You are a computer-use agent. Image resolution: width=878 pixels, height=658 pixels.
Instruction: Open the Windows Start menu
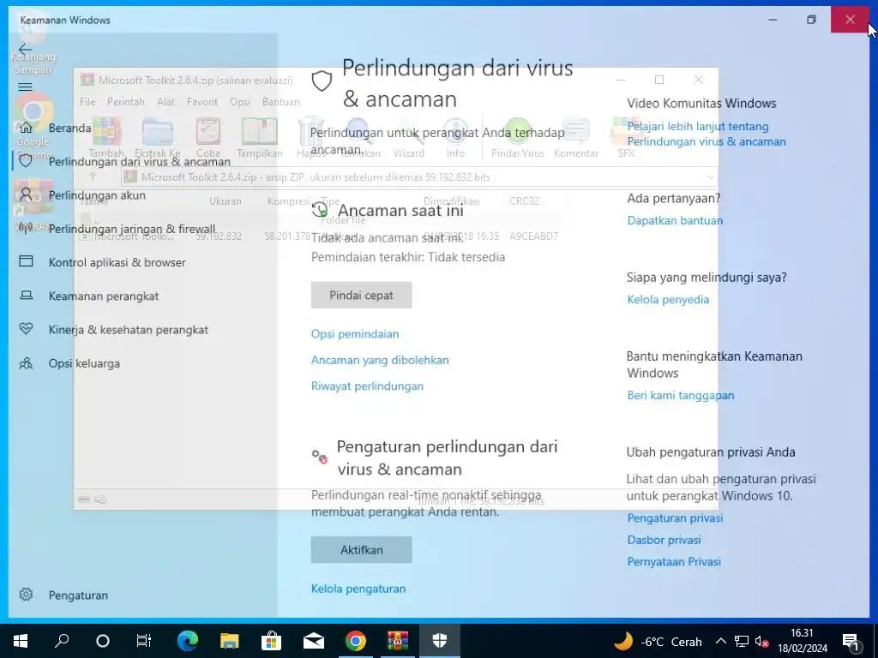coord(21,641)
